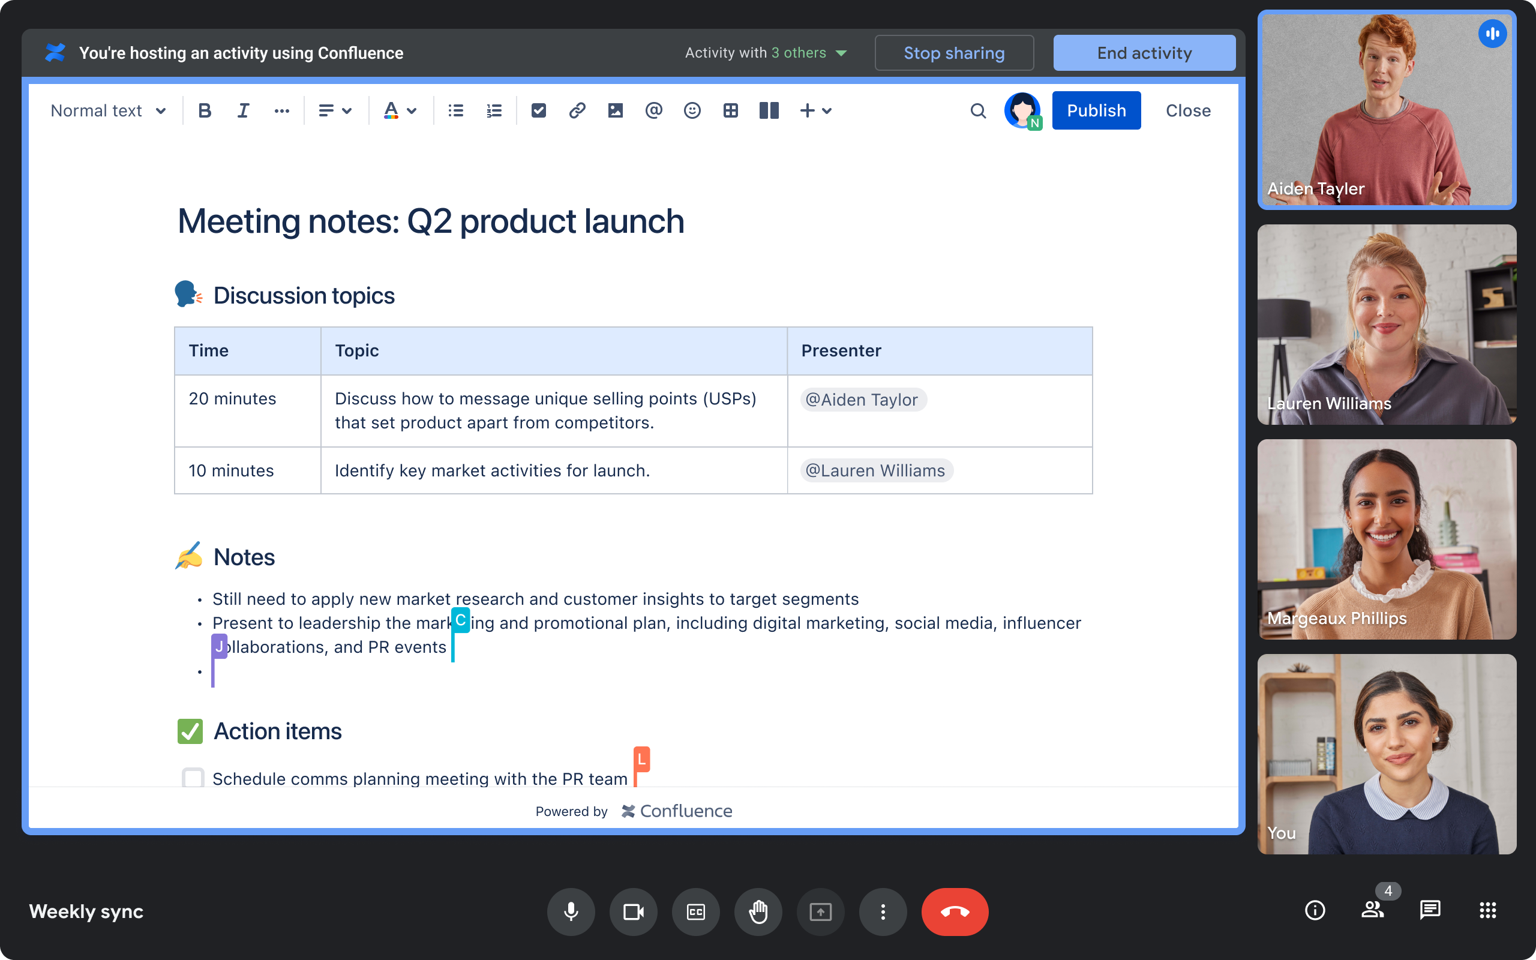Insert an action item checkbox from toolbar
1536x960 pixels.
click(x=539, y=111)
